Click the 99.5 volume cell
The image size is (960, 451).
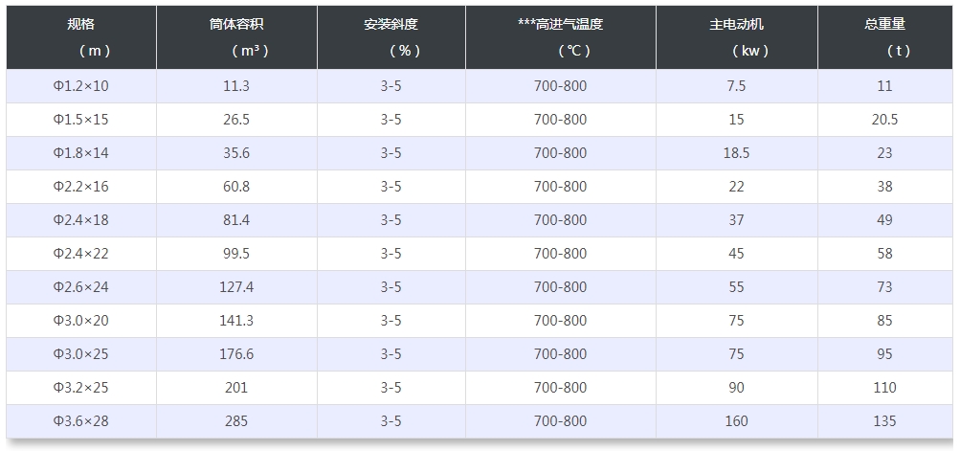coord(236,254)
